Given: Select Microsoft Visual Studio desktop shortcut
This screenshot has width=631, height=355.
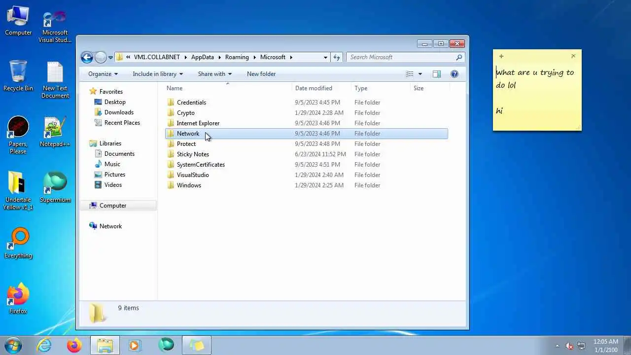Looking at the screenshot, I should [x=55, y=27].
